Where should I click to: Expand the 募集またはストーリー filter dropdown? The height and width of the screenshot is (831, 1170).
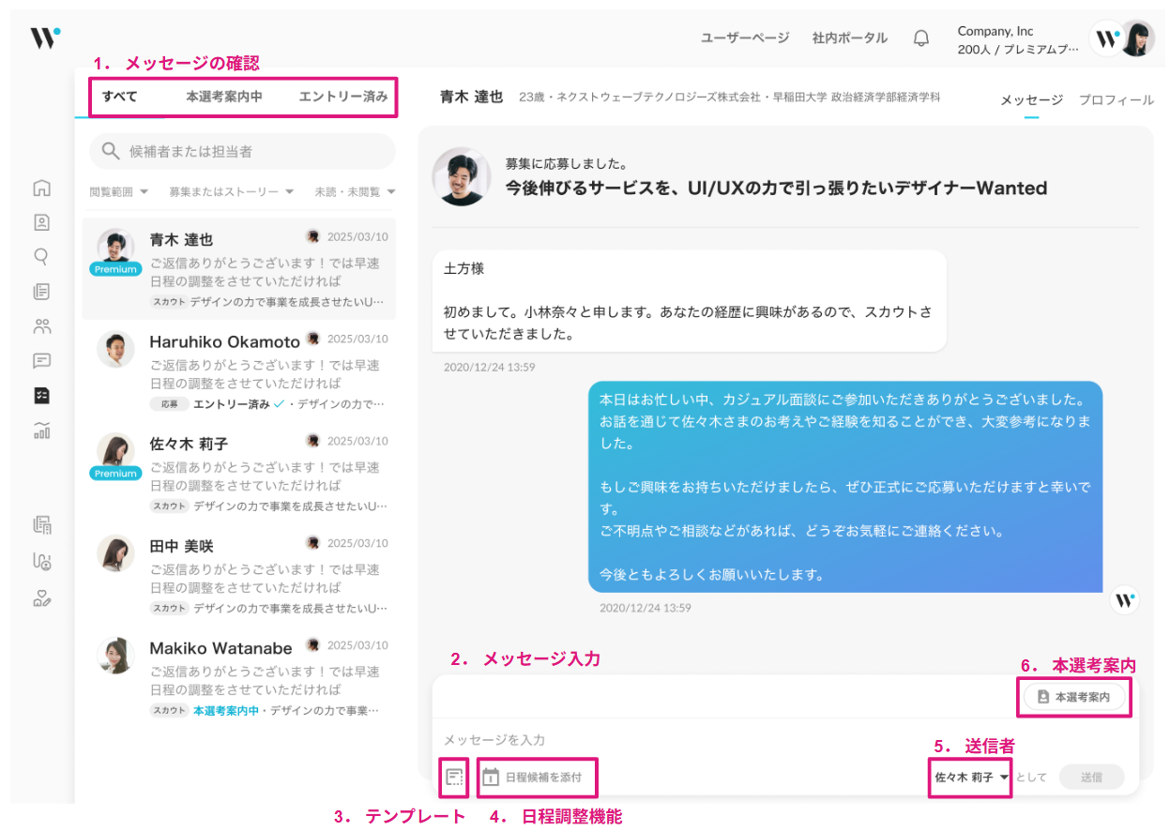pyautogui.click(x=231, y=192)
